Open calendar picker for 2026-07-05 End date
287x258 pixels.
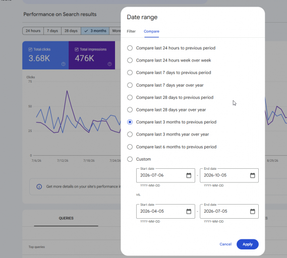[252, 211]
